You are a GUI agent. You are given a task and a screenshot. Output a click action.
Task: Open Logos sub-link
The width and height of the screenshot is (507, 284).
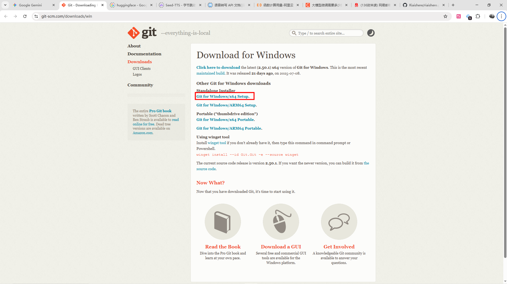pos(137,74)
